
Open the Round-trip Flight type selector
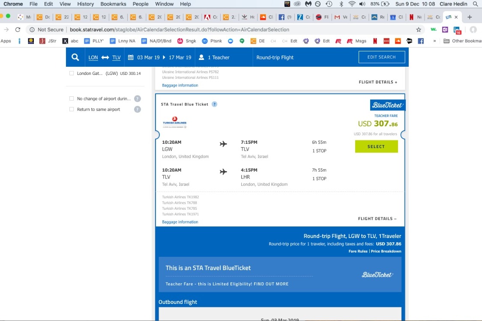[275, 57]
